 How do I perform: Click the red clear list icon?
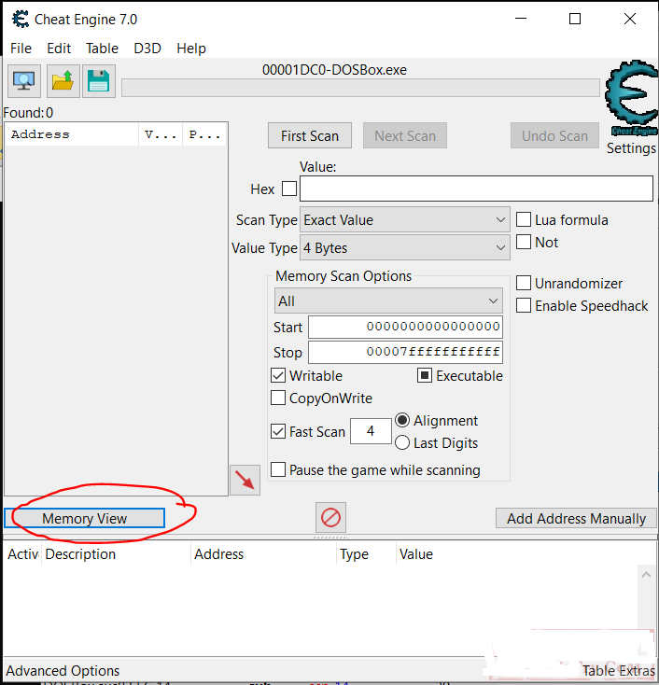[x=330, y=518]
